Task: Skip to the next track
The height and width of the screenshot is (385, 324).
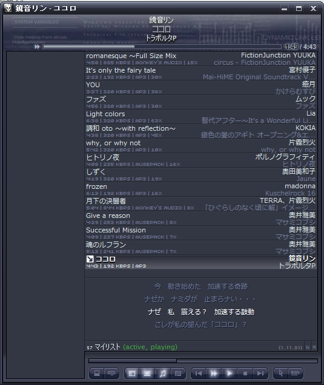Action: (260, 373)
